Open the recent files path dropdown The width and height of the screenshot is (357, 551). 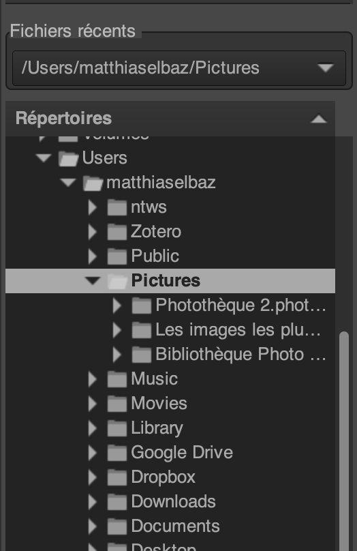pos(179,68)
